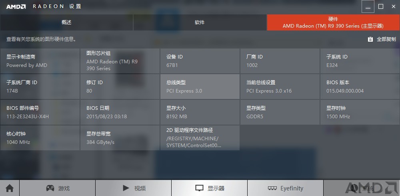Screen dimensions: 400x196
Task: Switch to the 软件 tab
Action: coord(200,22)
